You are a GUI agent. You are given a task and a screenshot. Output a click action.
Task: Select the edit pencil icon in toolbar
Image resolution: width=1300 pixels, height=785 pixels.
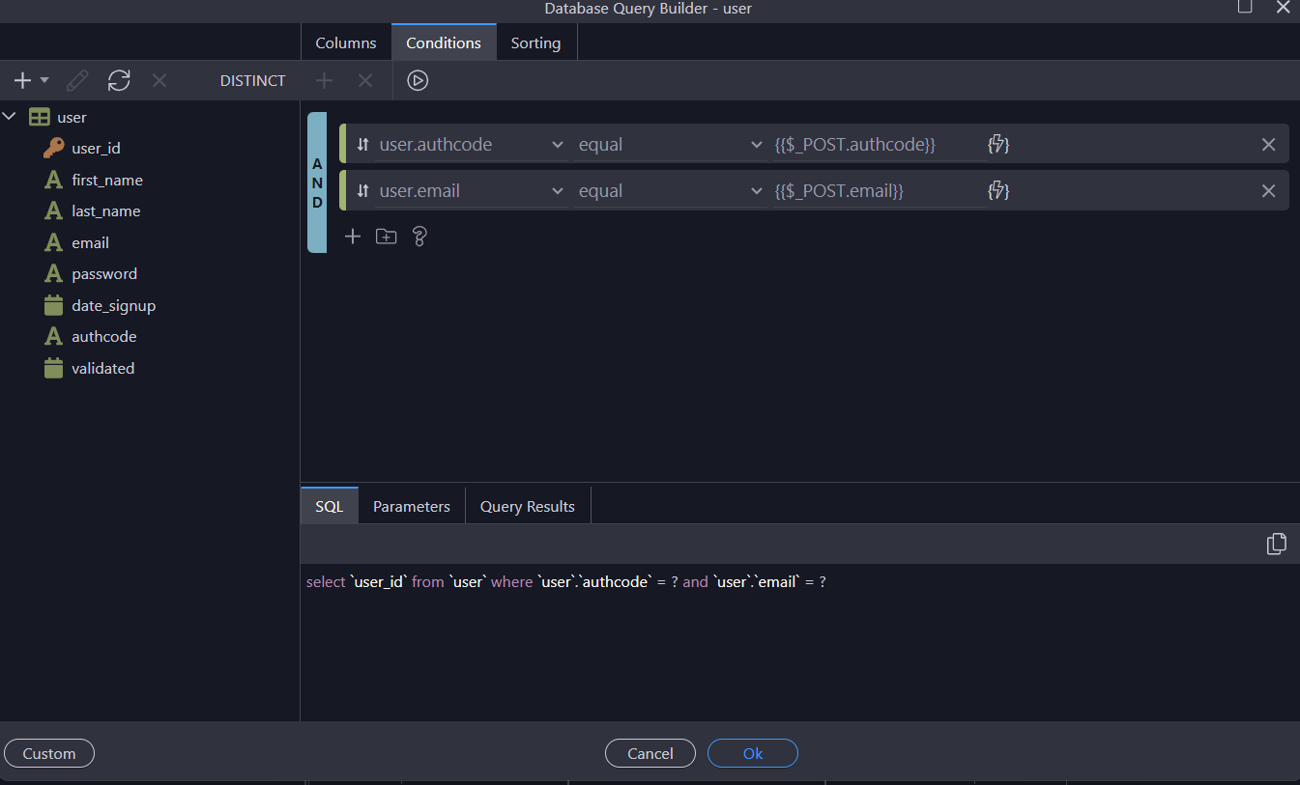coord(77,80)
